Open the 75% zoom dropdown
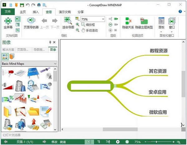This screenshot has height=145, width=187. [103, 19]
